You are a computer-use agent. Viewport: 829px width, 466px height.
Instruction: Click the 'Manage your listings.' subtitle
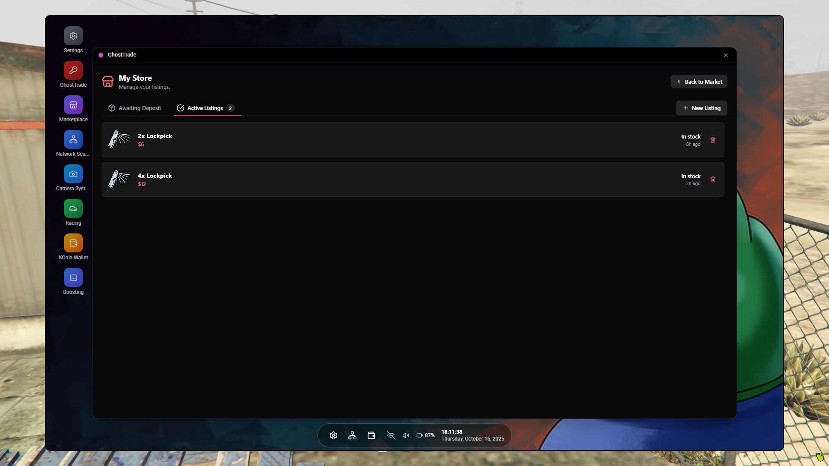coord(144,87)
